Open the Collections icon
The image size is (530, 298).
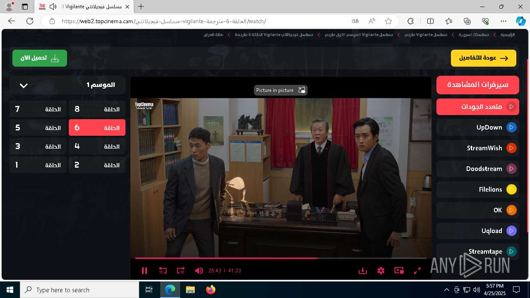(x=467, y=21)
